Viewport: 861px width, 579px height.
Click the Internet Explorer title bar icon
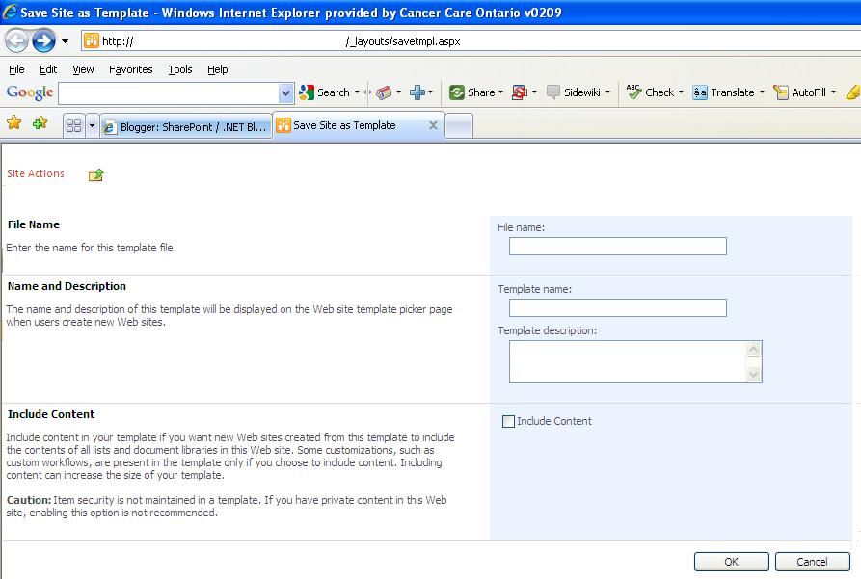10,12
